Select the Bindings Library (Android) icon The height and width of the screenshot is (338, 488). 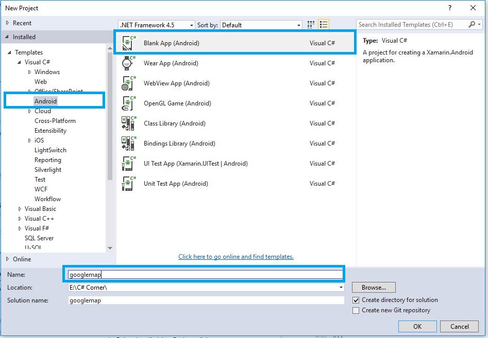[x=128, y=144]
